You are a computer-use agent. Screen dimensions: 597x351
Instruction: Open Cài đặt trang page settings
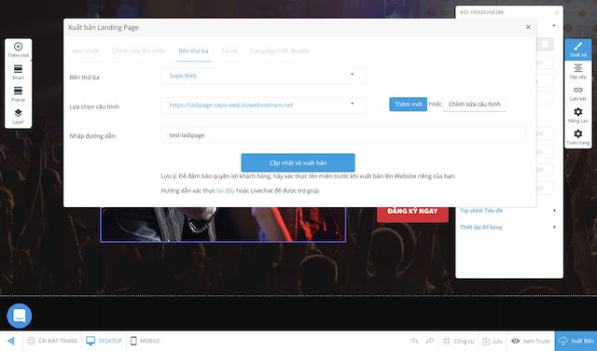coord(52,341)
